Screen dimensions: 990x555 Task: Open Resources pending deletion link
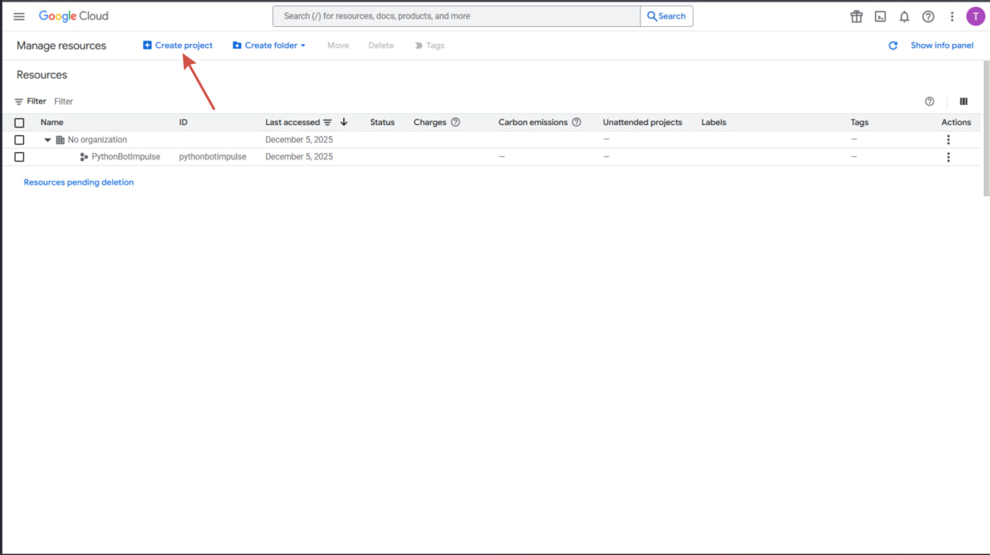[x=79, y=182]
